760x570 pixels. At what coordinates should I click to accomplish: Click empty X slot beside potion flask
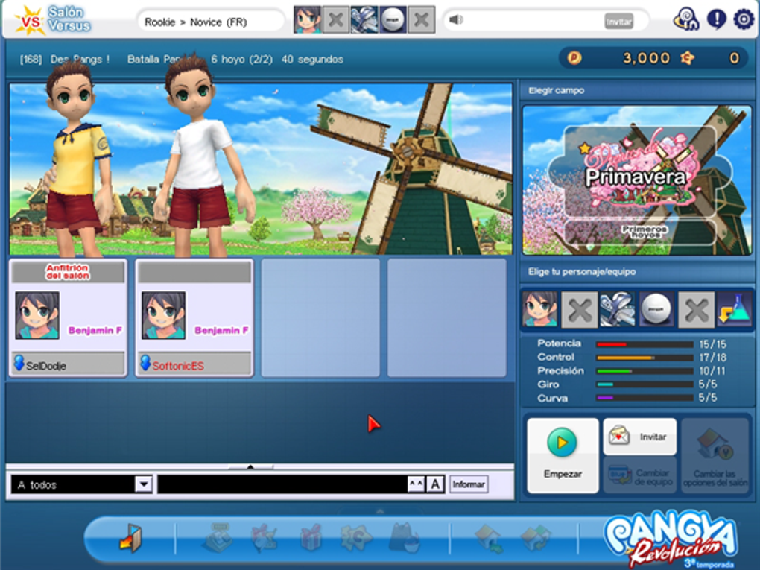[x=696, y=309]
